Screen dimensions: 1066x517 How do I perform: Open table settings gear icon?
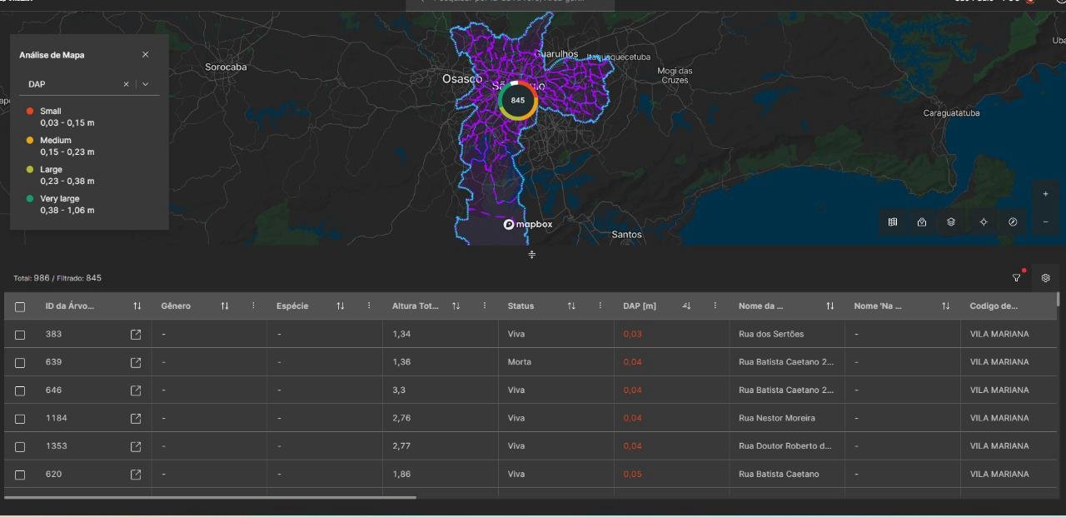[1046, 278]
